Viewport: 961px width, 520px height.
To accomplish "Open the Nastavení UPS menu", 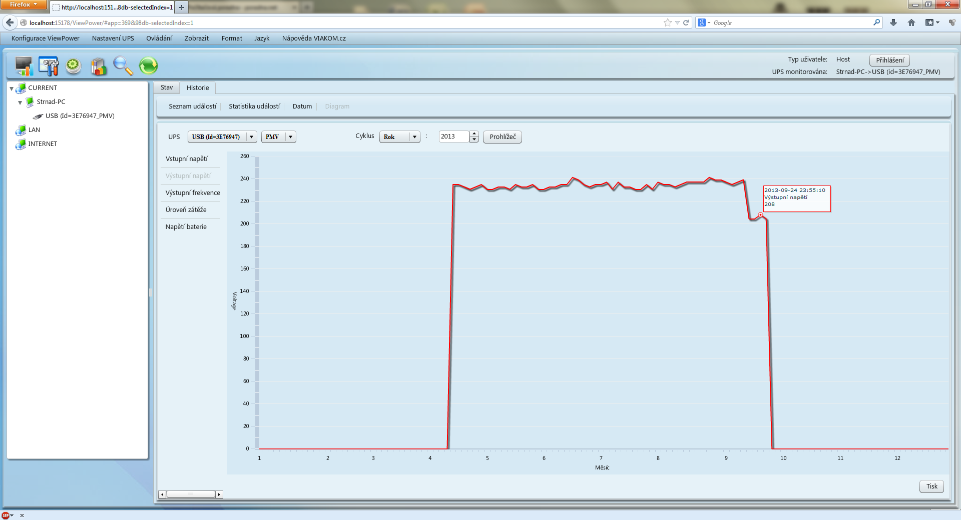I will [x=113, y=38].
